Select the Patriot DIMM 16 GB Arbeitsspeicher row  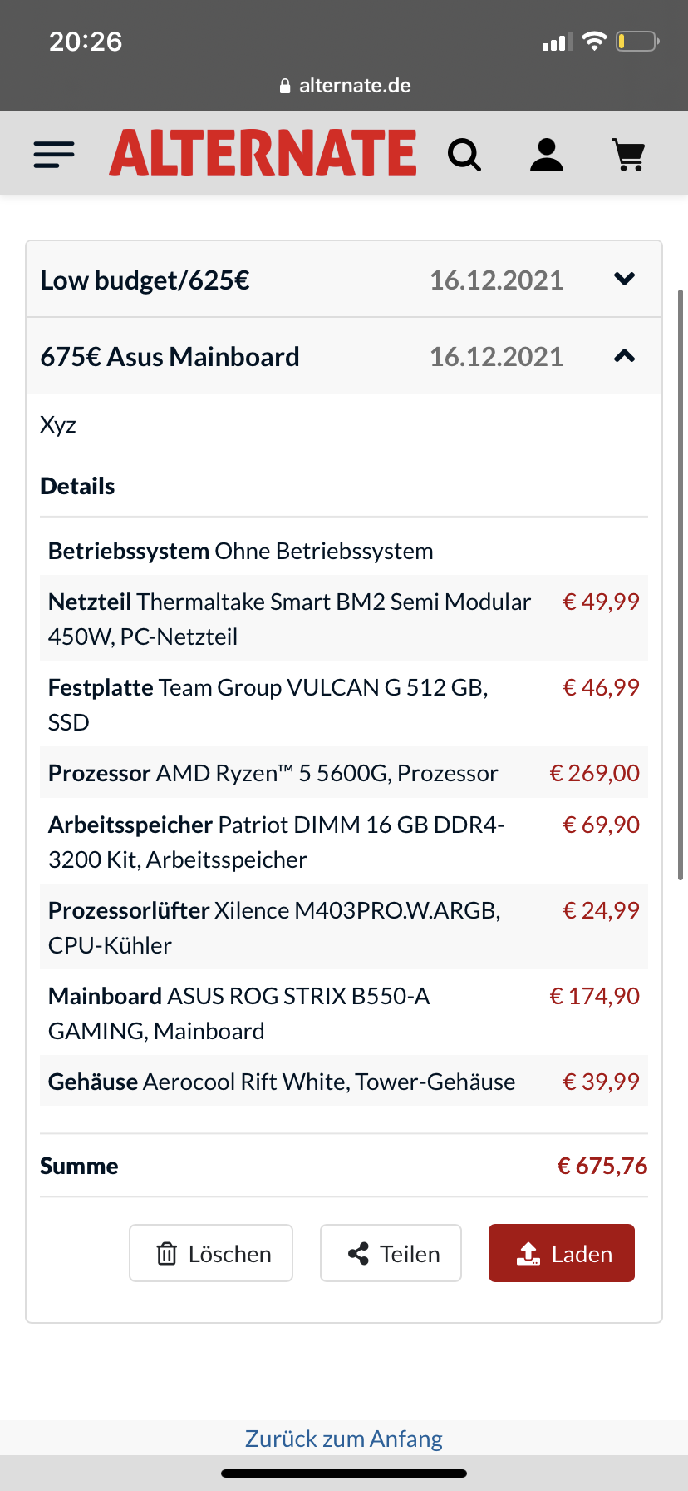(344, 841)
